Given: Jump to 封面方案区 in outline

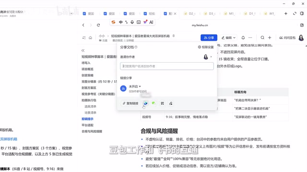Looking at the screenshot, I should [x=89, y=88].
